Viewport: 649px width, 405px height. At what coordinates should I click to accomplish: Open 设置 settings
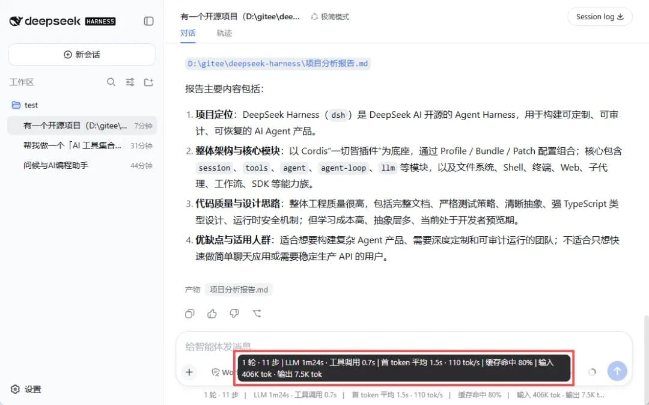[26, 389]
